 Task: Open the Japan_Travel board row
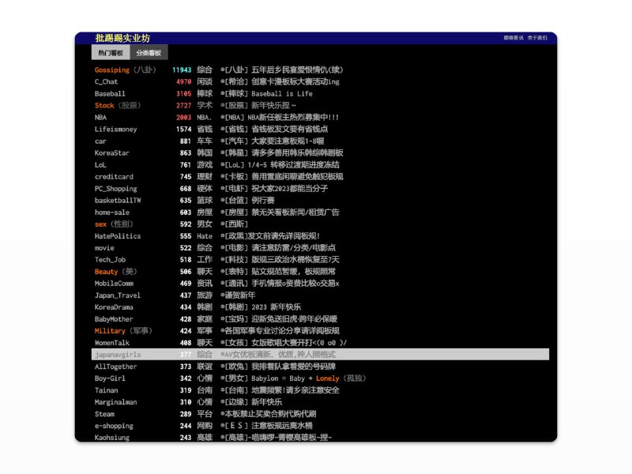320,295
